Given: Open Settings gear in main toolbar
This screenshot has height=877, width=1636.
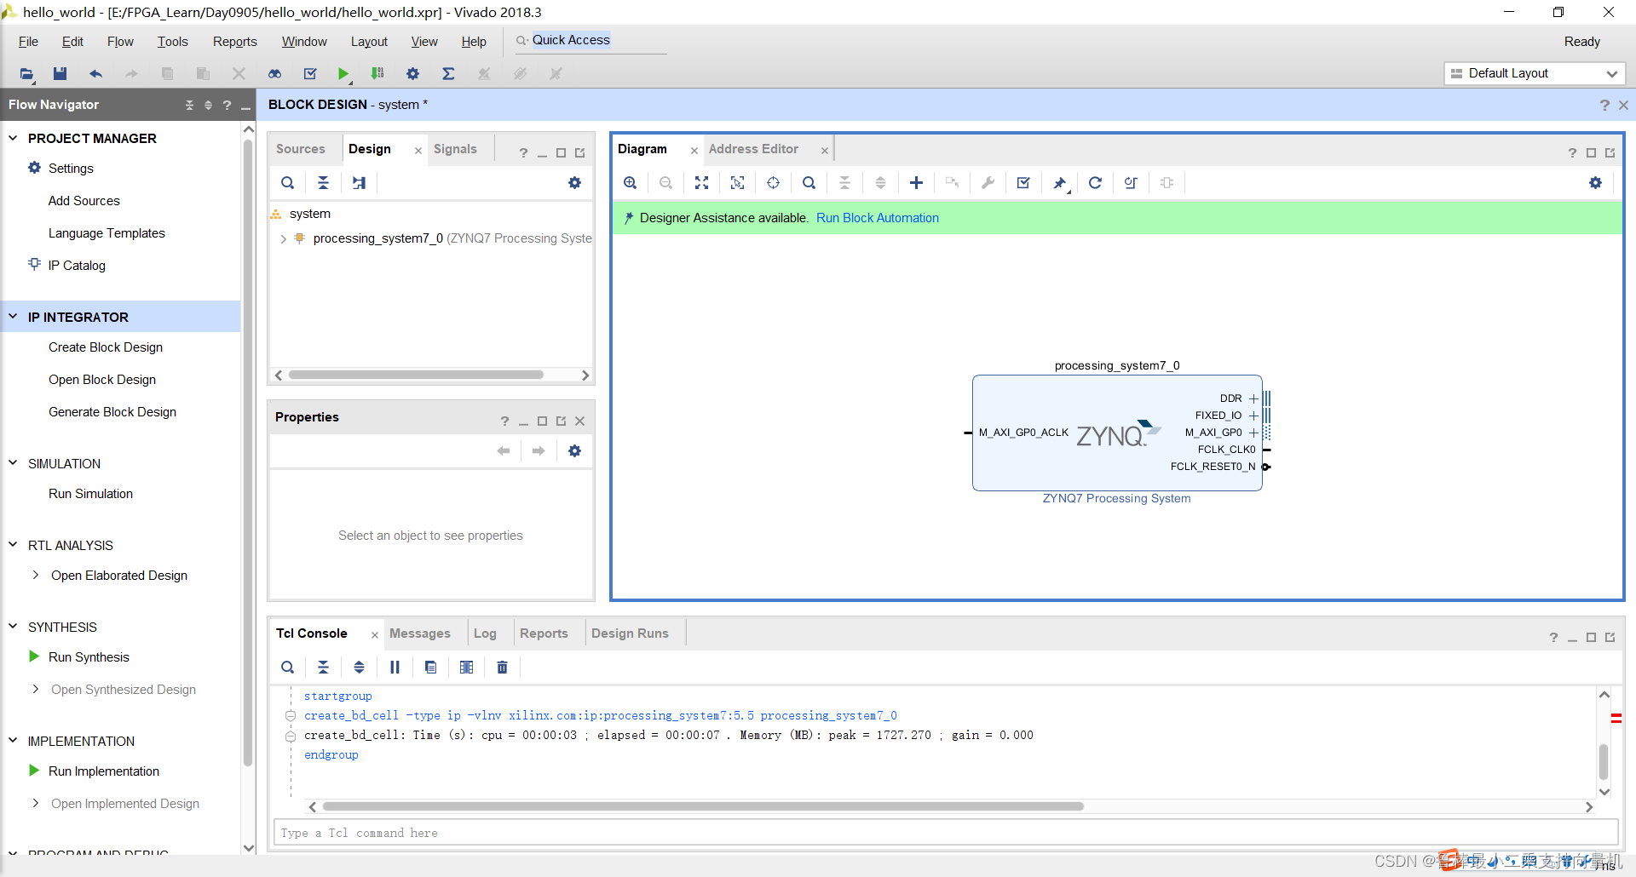Looking at the screenshot, I should (x=412, y=74).
